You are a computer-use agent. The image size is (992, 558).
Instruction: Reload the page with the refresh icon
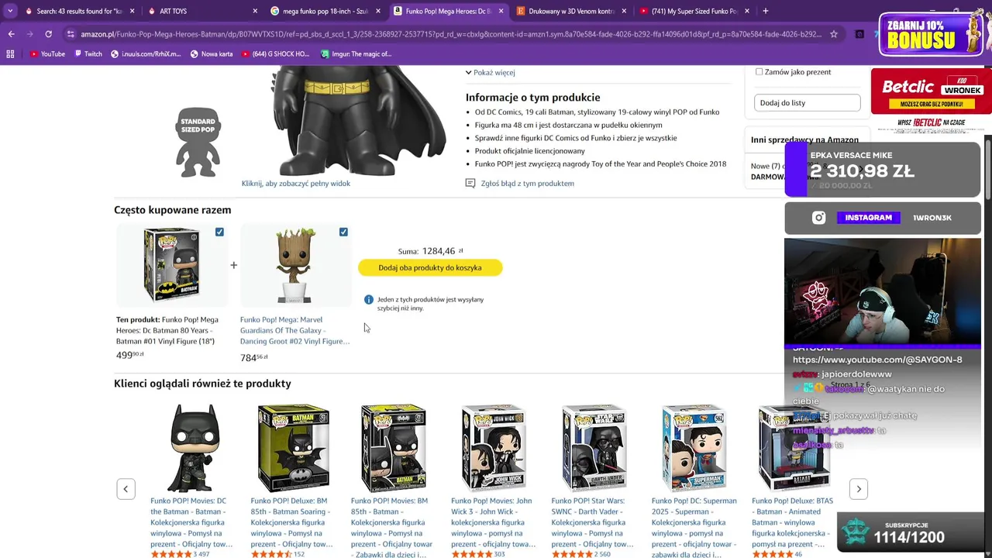click(48, 34)
